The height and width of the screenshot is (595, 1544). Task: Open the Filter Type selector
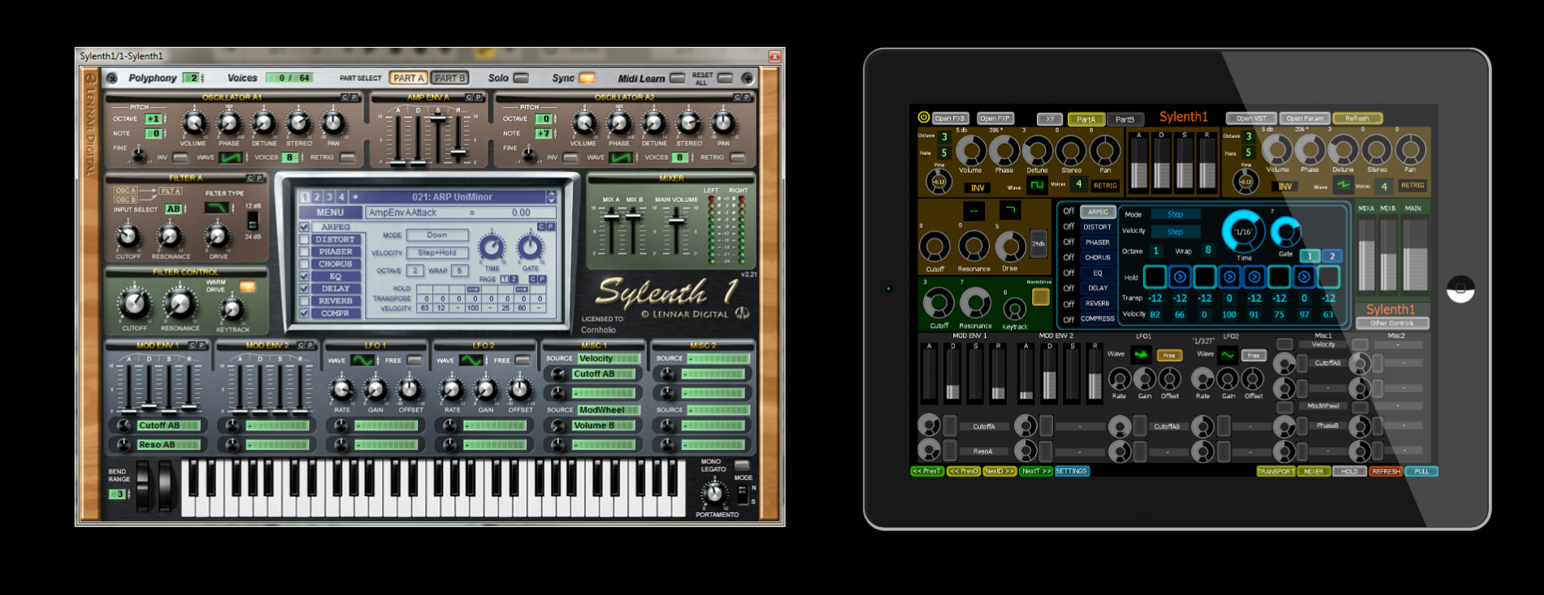pos(217,208)
